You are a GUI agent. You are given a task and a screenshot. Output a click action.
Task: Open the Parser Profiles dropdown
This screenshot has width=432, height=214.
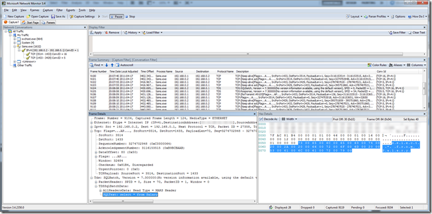pos(376,17)
